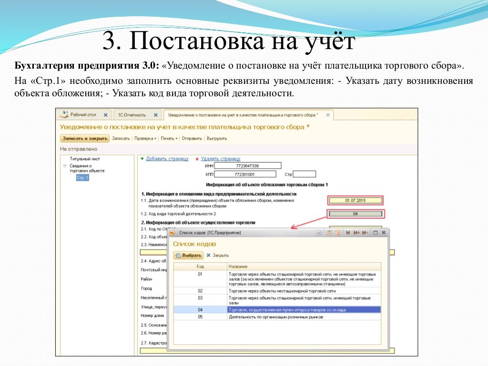The image size is (488, 366).
Task: Close the Уведомление о постановке tab
Action: point(328,115)
